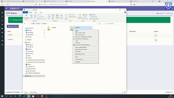The image size is (174, 98).
Task: Click the Refresh icon next to address bar
Action: tap(100, 24)
